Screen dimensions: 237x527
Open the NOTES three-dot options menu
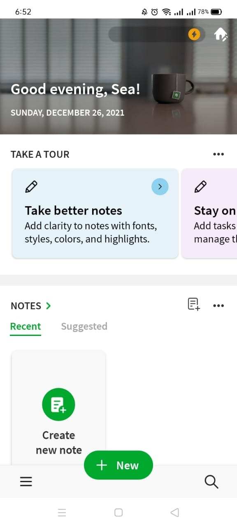pyautogui.click(x=218, y=305)
